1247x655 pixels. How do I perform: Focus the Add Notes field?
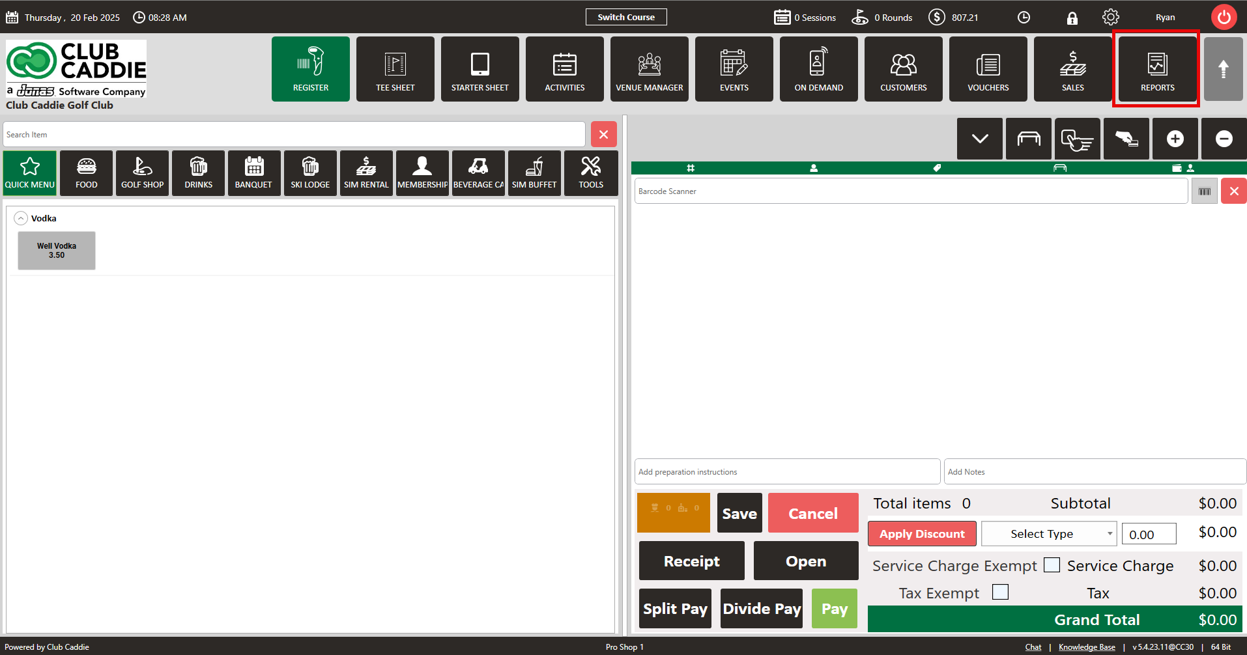[1095, 471]
